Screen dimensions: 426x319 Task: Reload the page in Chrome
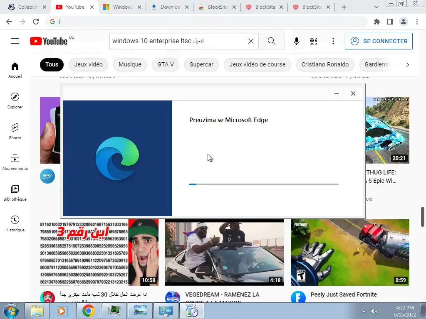[36, 22]
